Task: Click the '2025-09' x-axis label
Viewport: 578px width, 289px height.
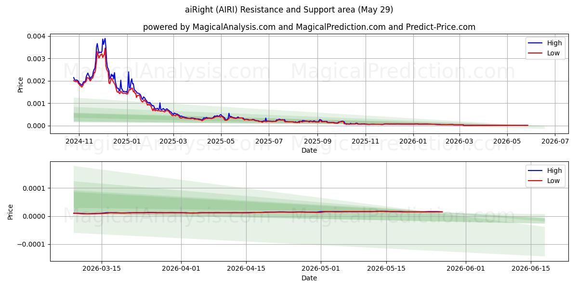Action: (x=318, y=142)
